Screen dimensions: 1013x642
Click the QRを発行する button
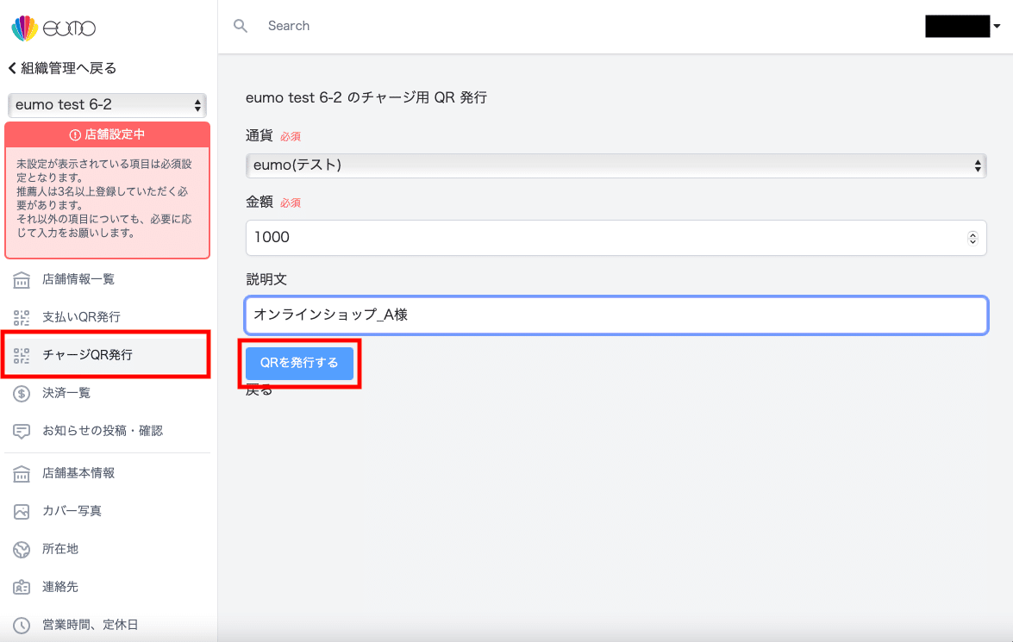tap(299, 363)
